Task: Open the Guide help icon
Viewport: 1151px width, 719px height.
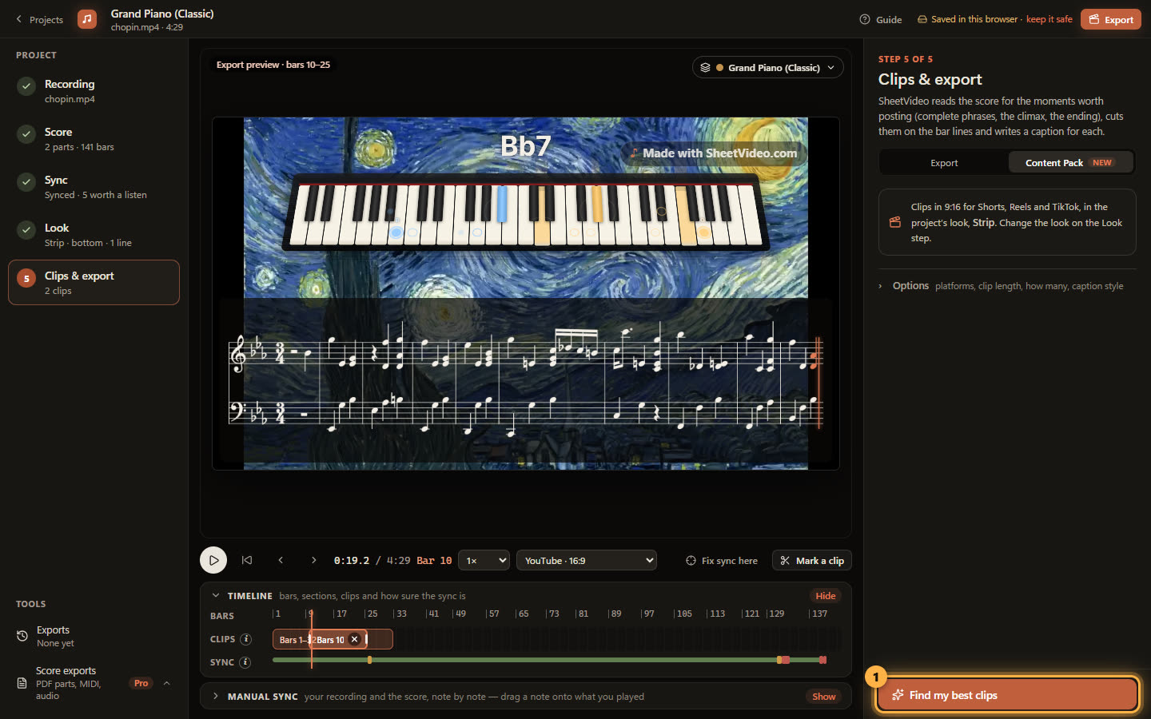Action: (x=865, y=19)
